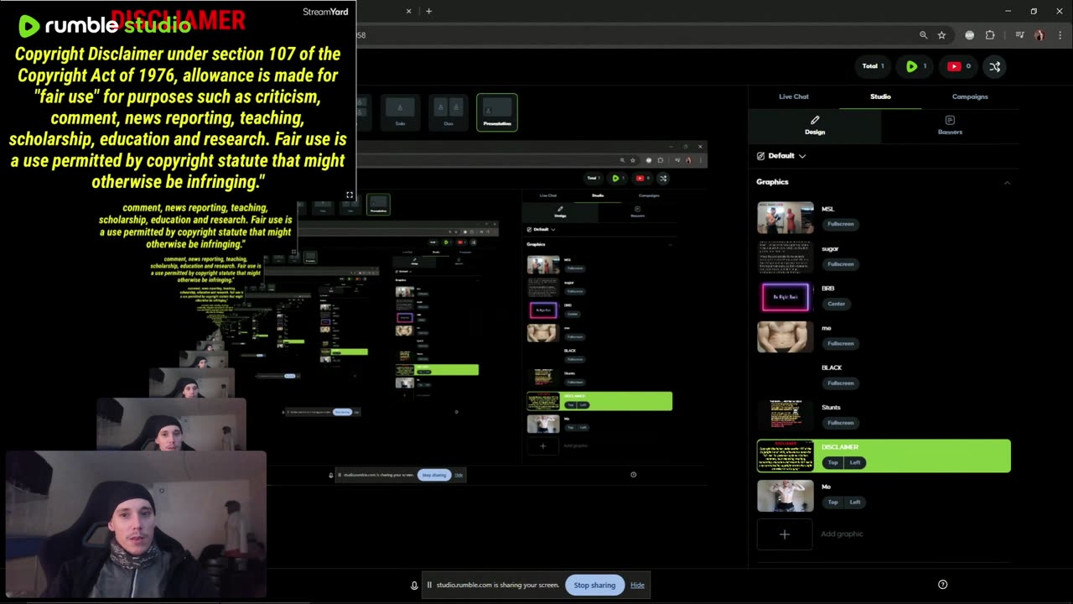Viewport: 1073px width, 604px height.
Task: Click the fullscreen expand icon on disclaimer overlay
Action: tap(350, 195)
